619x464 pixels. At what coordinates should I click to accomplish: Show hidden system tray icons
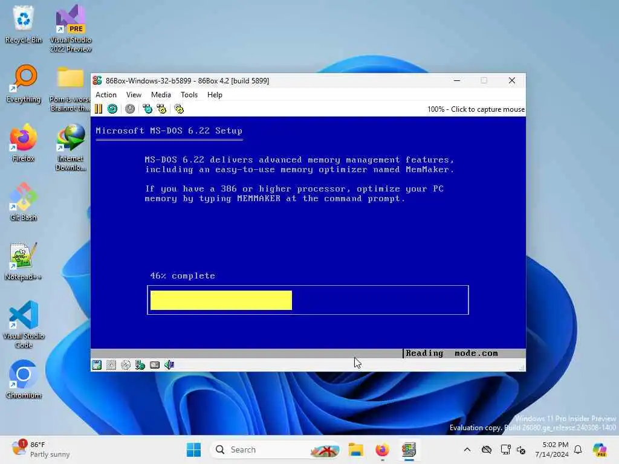(467, 449)
